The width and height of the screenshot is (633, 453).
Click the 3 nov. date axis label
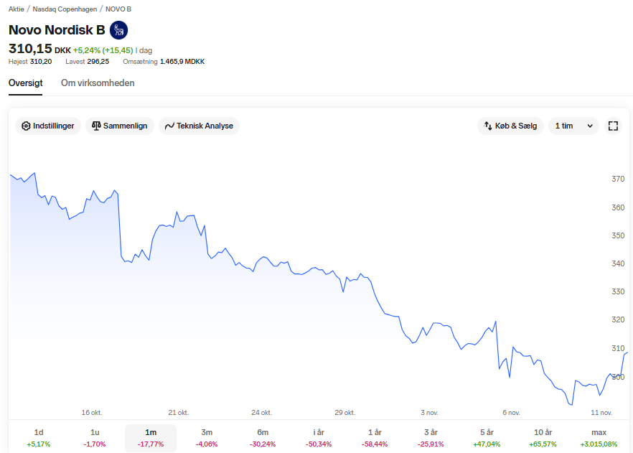pos(429,413)
